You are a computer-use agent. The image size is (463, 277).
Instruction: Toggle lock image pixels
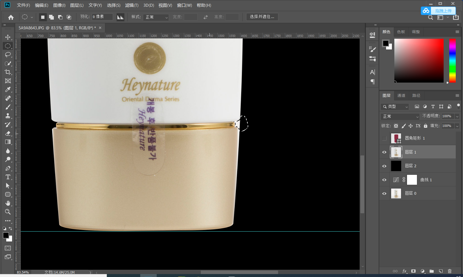pos(404,126)
